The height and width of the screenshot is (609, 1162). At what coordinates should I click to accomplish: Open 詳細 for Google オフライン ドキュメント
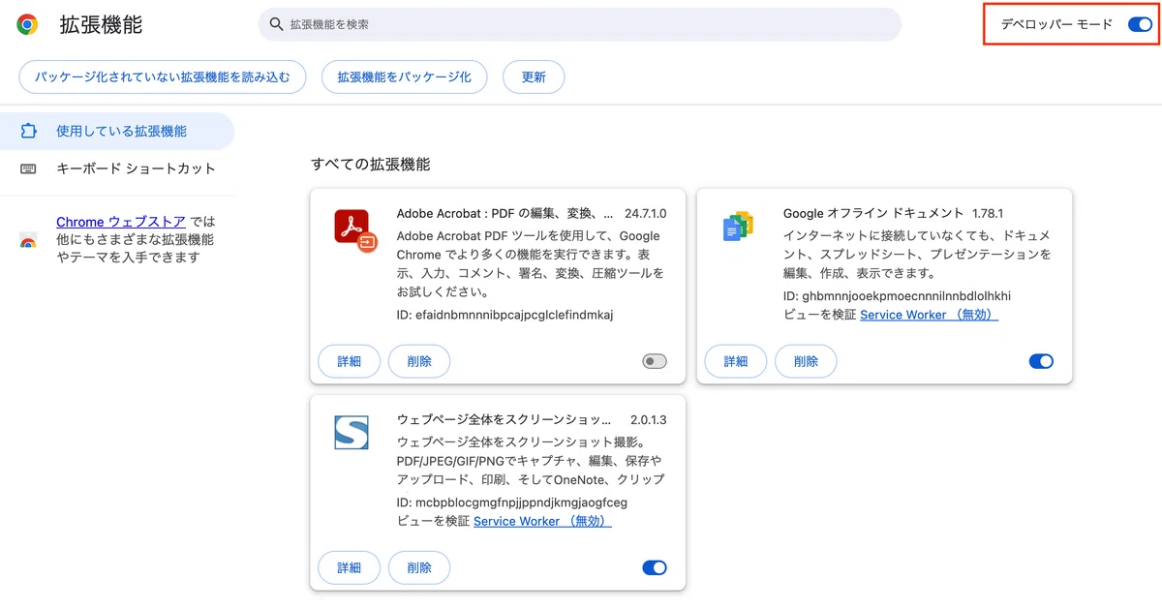pos(736,361)
